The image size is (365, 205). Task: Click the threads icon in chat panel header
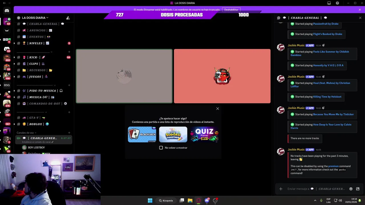pyautogui.click(x=279, y=18)
